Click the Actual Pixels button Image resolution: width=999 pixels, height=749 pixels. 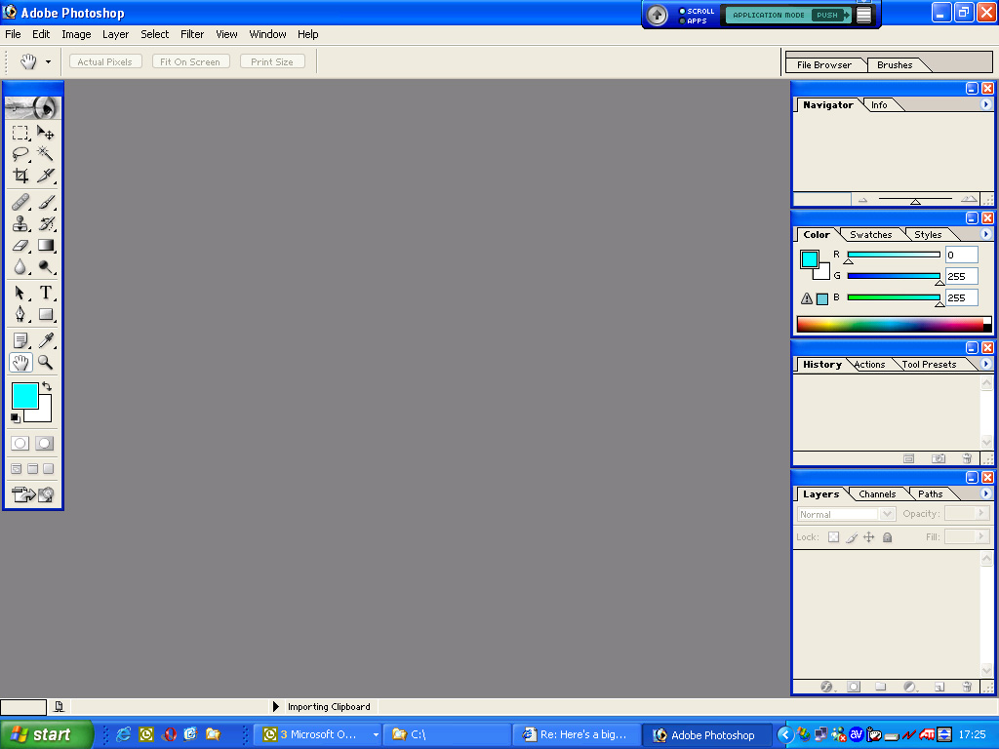pyautogui.click(x=104, y=61)
